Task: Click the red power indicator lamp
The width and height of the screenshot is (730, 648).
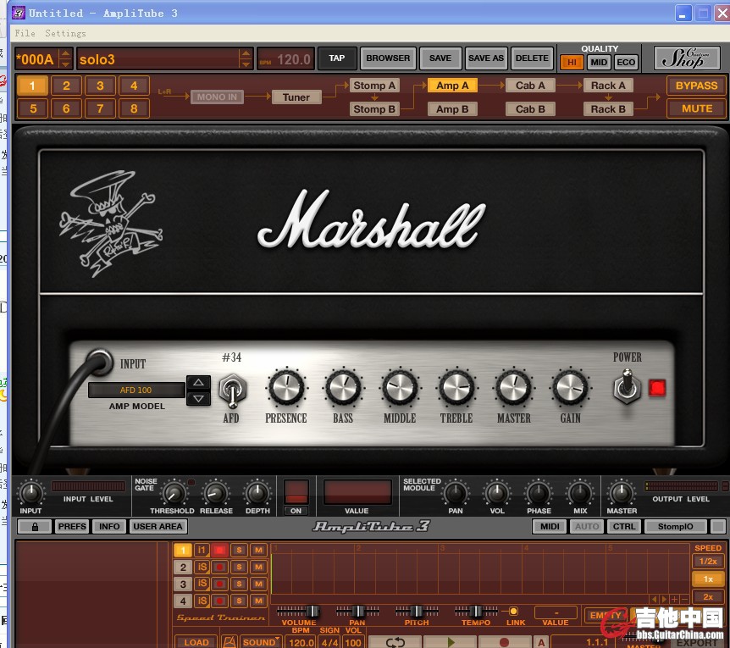Action: point(657,387)
